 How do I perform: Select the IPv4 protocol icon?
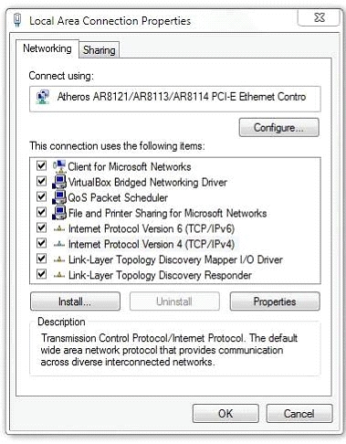(59, 244)
